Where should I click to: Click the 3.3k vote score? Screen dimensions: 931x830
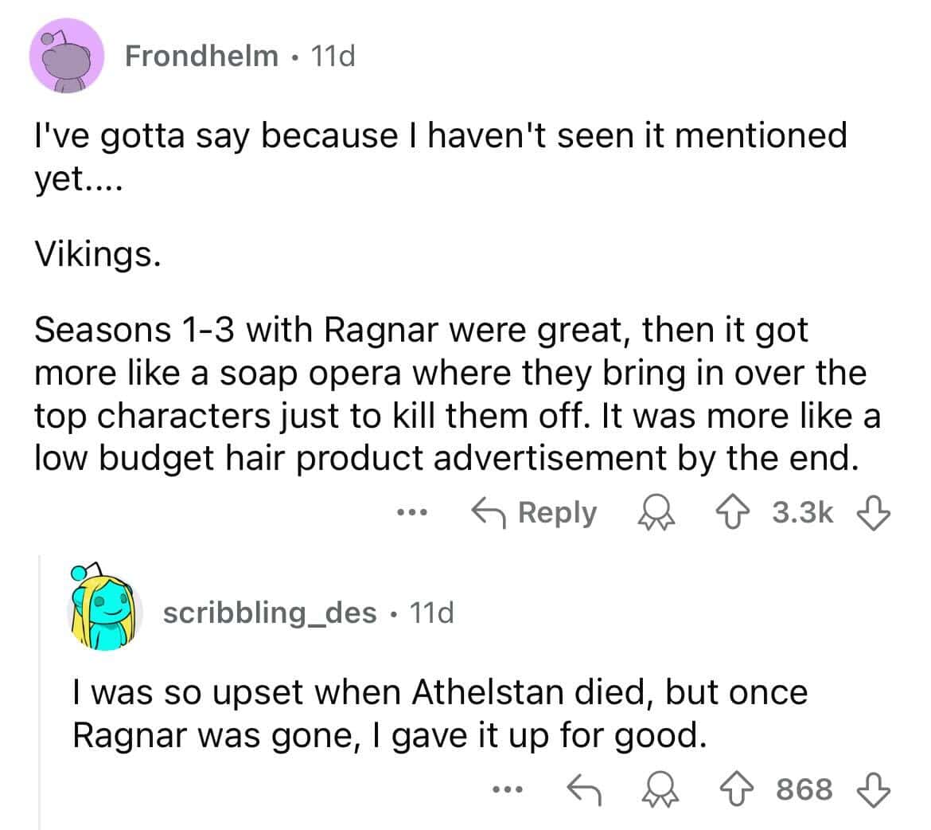803,514
